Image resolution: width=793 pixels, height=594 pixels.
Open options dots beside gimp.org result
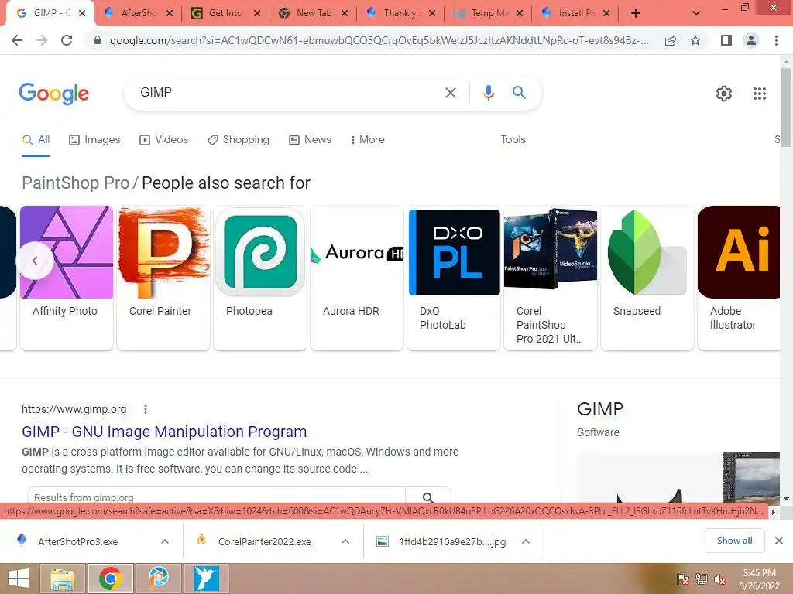pos(146,409)
